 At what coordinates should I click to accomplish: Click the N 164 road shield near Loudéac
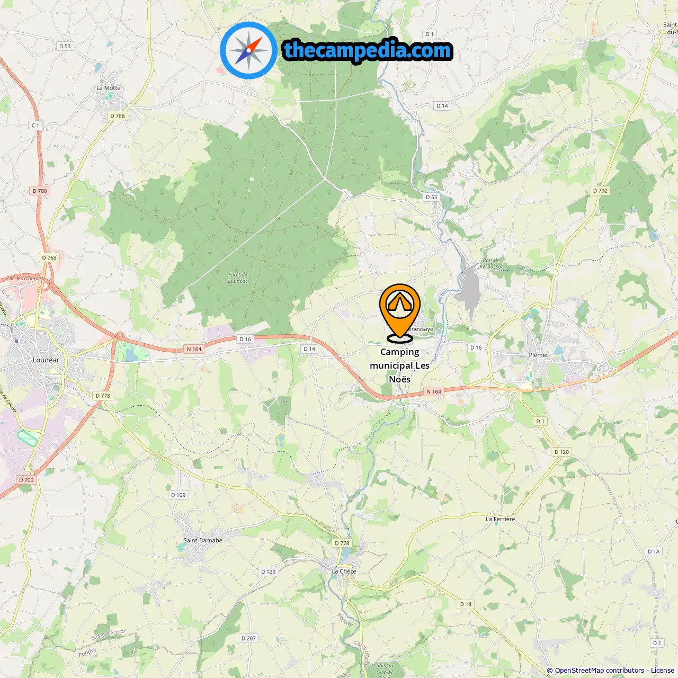(x=194, y=349)
